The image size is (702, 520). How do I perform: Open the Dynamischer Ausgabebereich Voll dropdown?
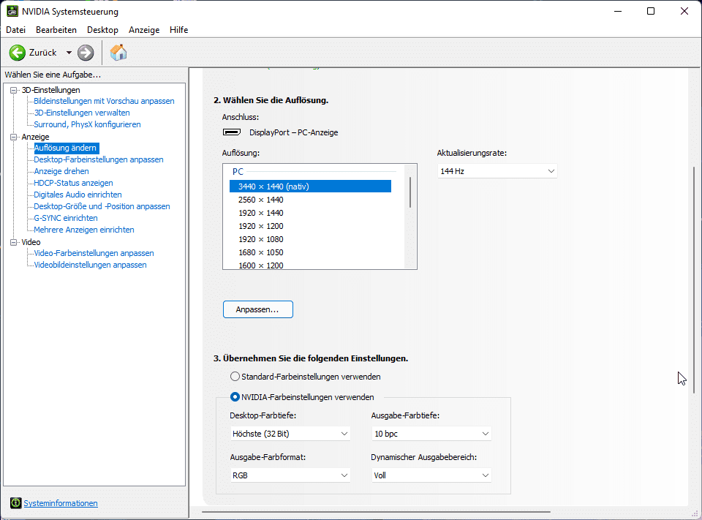(431, 475)
